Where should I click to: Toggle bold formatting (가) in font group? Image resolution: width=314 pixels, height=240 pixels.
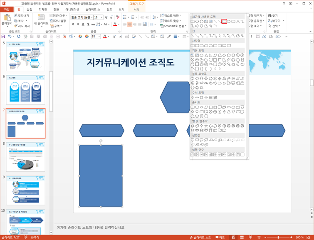coord(73,24)
